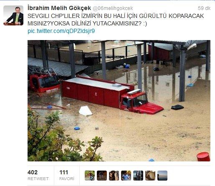215x186 pixels.
Task: View the 111 FAVORİ count list
Action: (x=67, y=175)
